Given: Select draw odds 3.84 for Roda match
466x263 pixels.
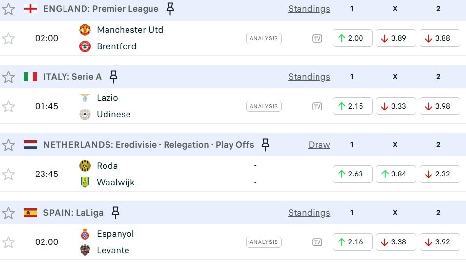Looking at the screenshot, I should 396,174.
